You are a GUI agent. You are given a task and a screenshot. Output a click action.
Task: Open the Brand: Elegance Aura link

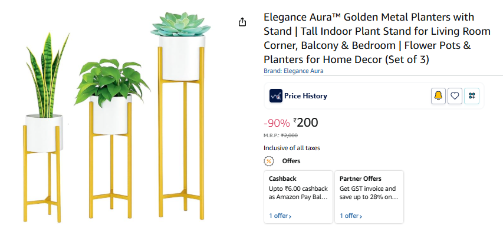(x=294, y=71)
